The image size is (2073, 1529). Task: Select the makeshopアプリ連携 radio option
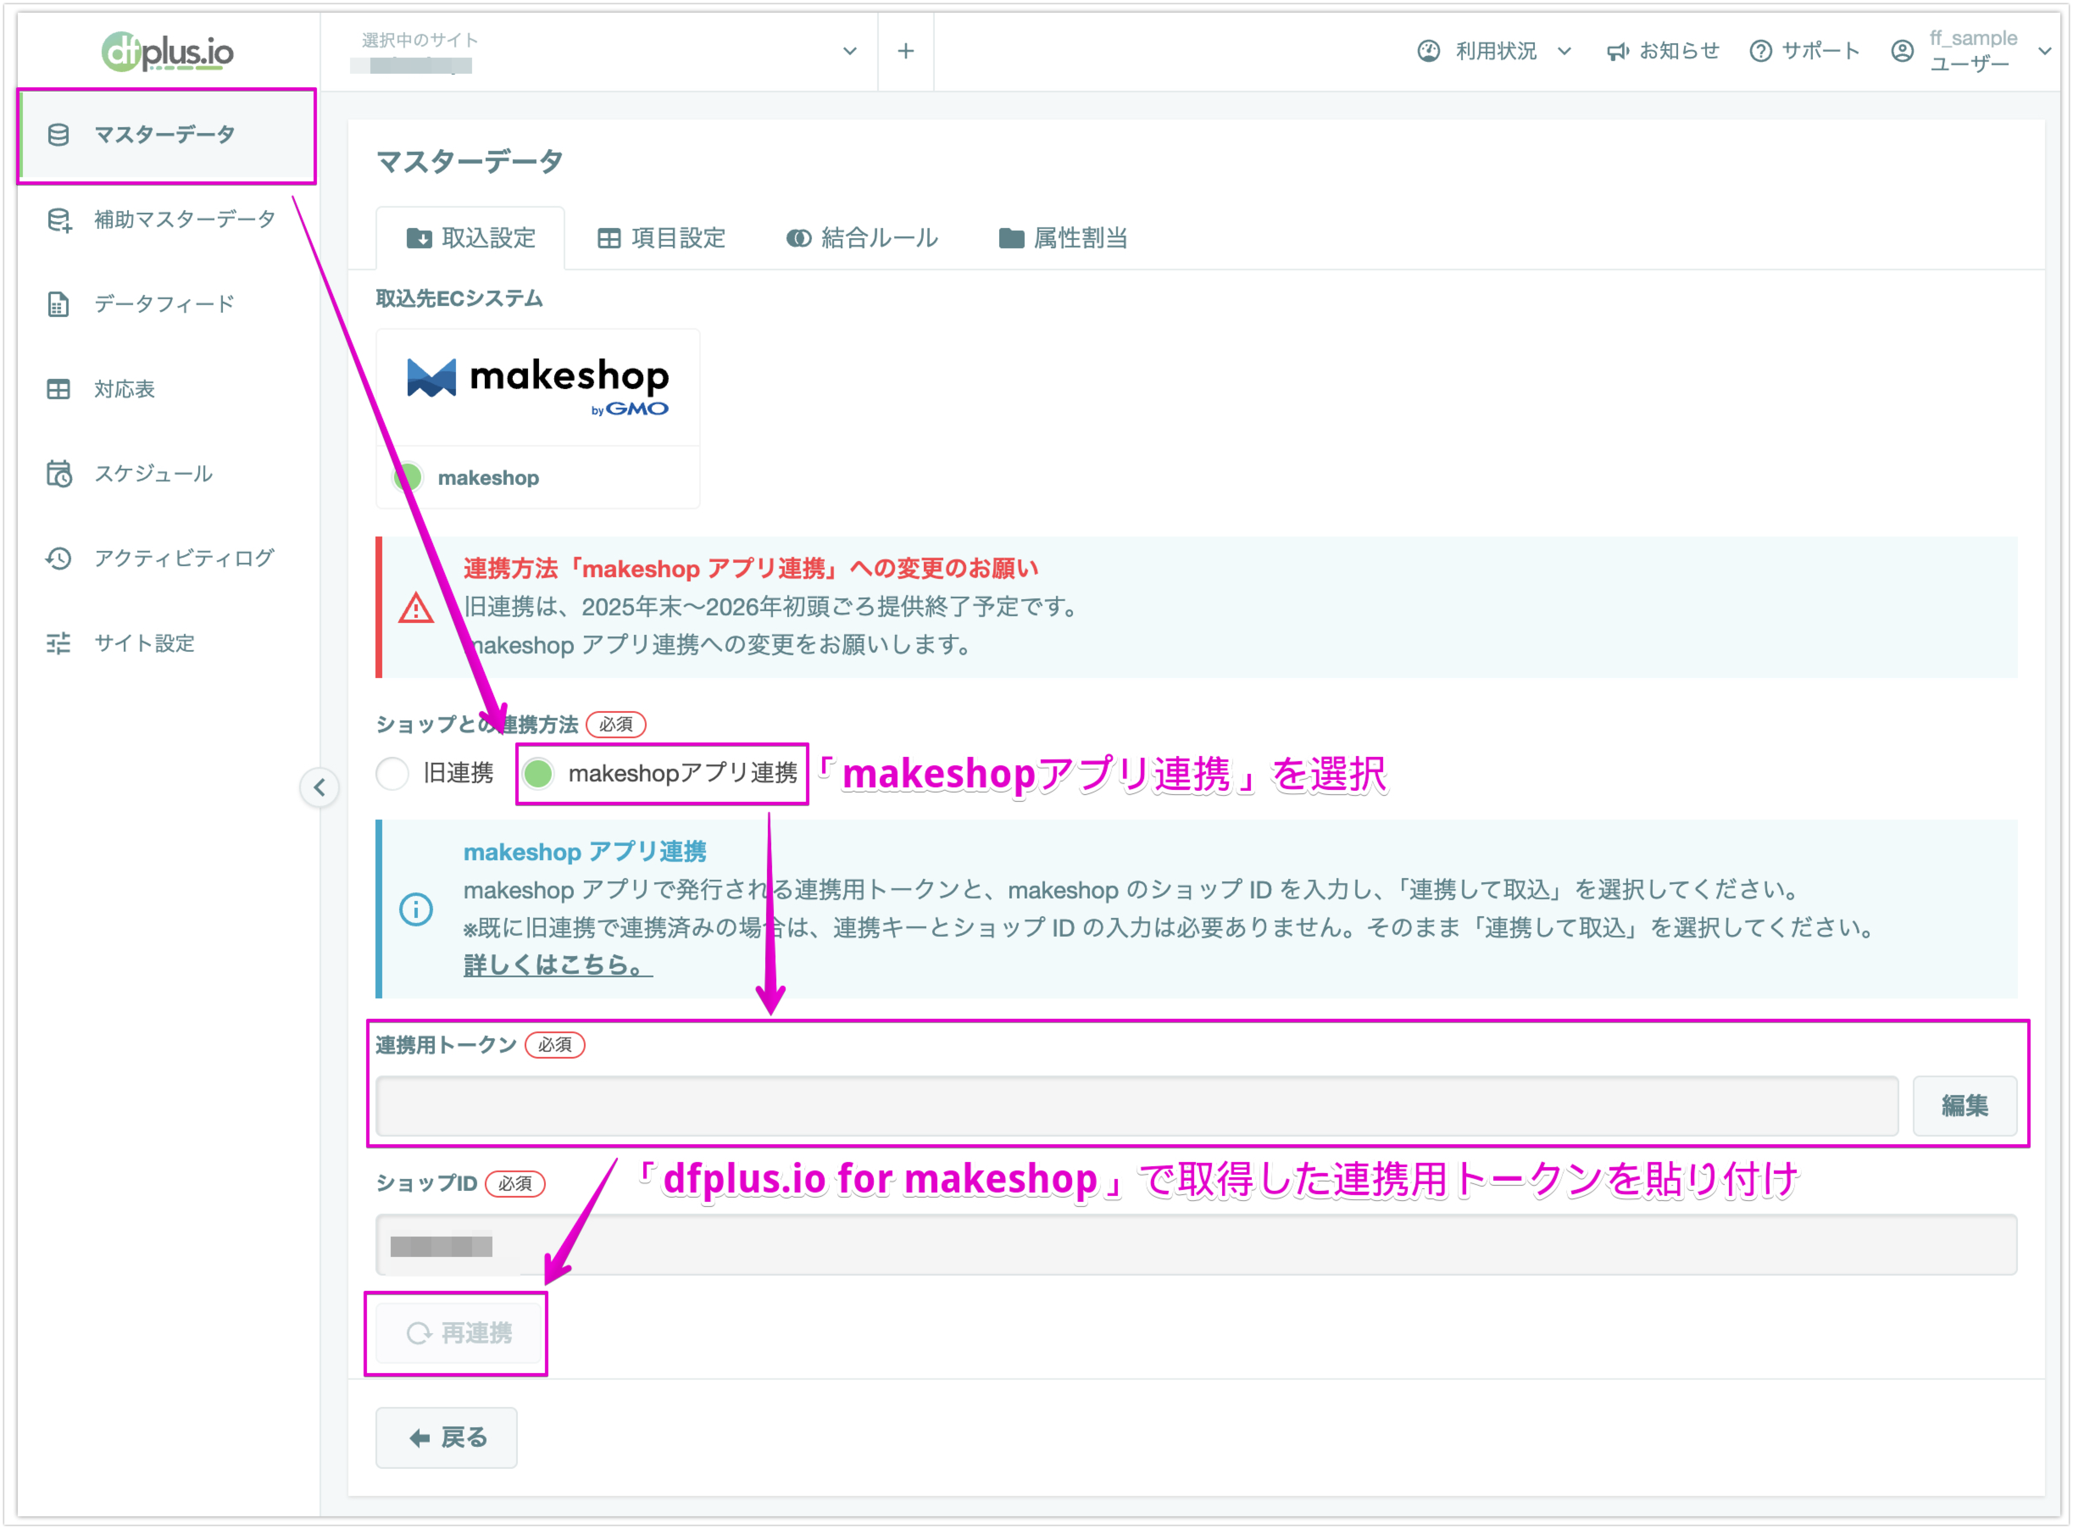(x=539, y=774)
